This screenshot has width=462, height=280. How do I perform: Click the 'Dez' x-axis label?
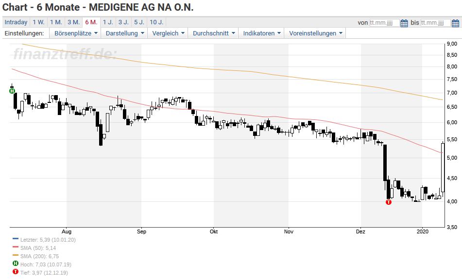pyautogui.click(x=360, y=231)
